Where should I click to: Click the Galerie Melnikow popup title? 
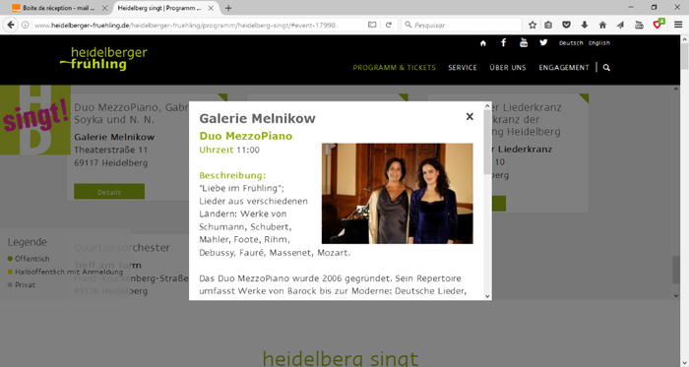(257, 118)
